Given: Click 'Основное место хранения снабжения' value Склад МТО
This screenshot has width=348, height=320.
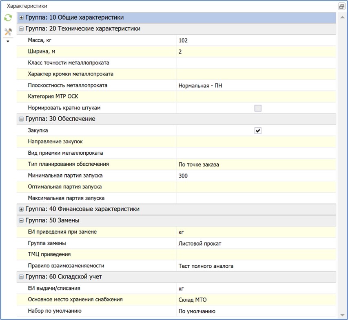Looking at the screenshot, I should point(256,300).
